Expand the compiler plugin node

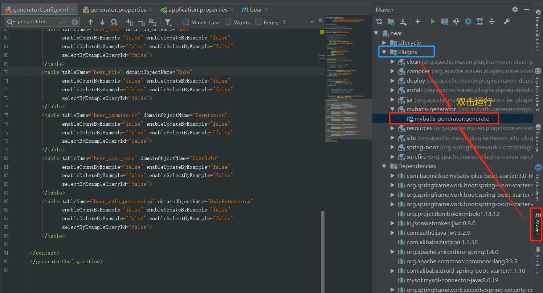[x=392, y=71]
